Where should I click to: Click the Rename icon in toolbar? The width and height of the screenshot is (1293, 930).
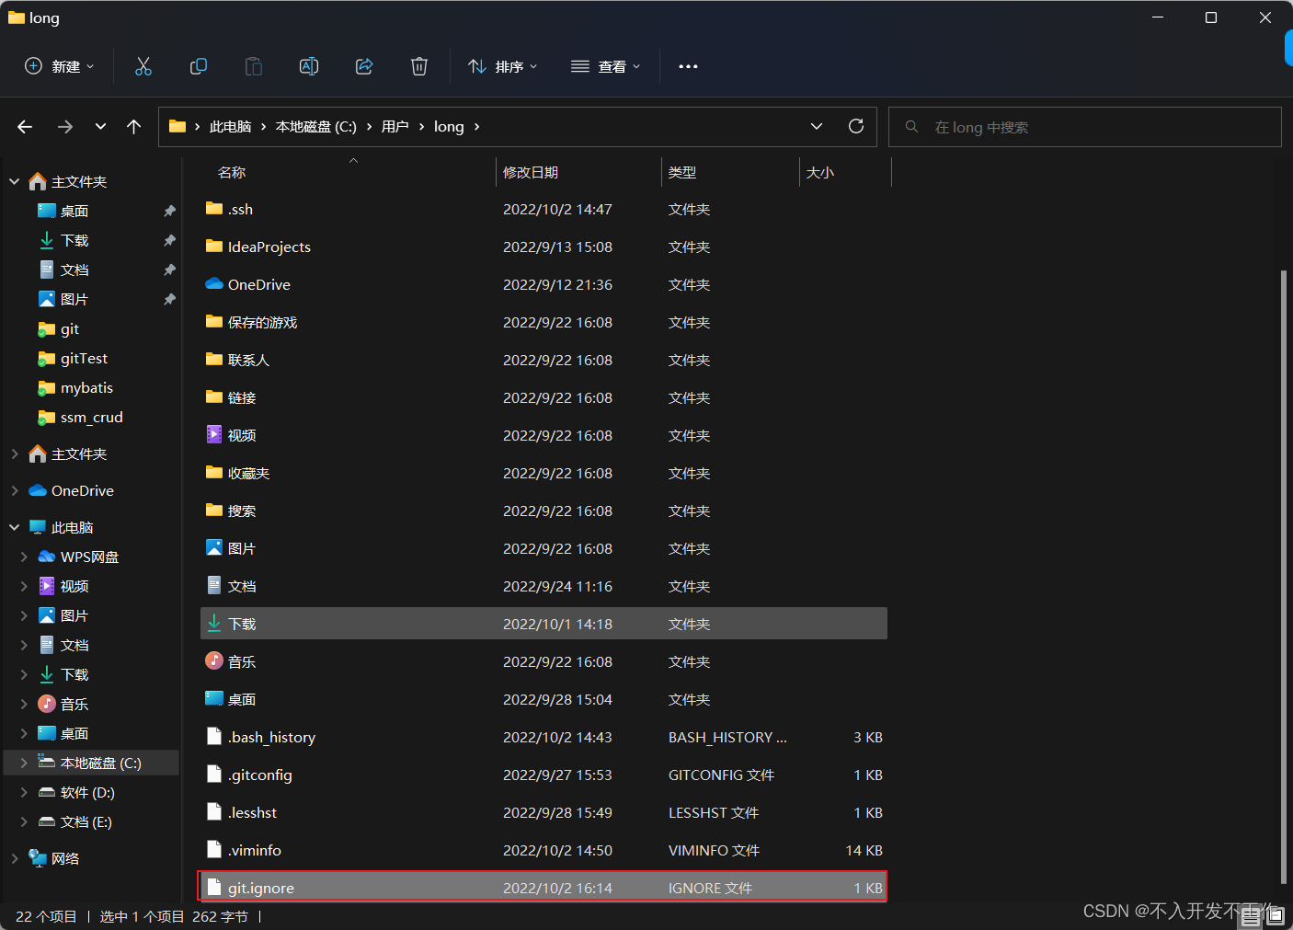(x=309, y=66)
